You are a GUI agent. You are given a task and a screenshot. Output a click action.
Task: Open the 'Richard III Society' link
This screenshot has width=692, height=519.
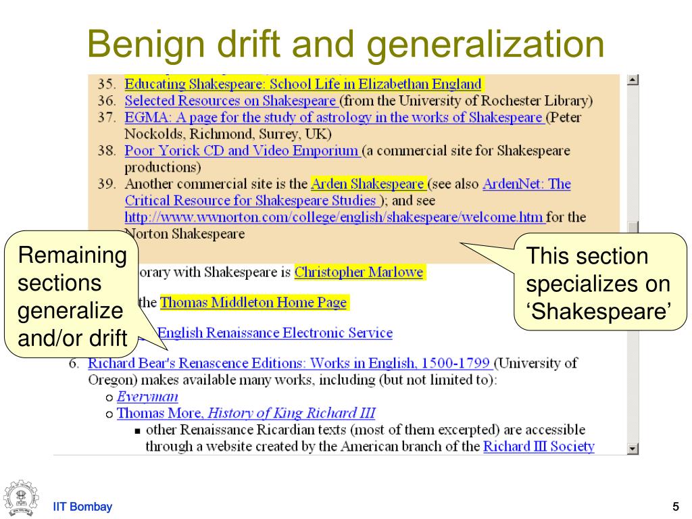(x=539, y=446)
